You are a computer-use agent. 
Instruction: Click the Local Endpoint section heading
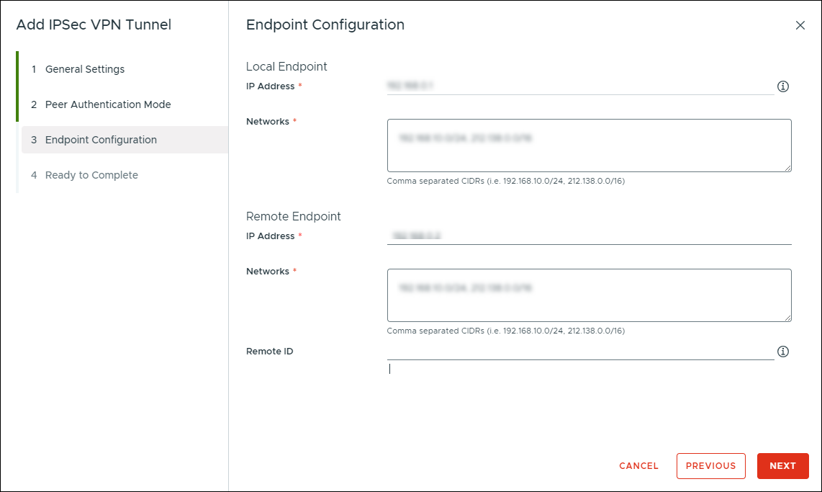pyautogui.click(x=286, y=66)
